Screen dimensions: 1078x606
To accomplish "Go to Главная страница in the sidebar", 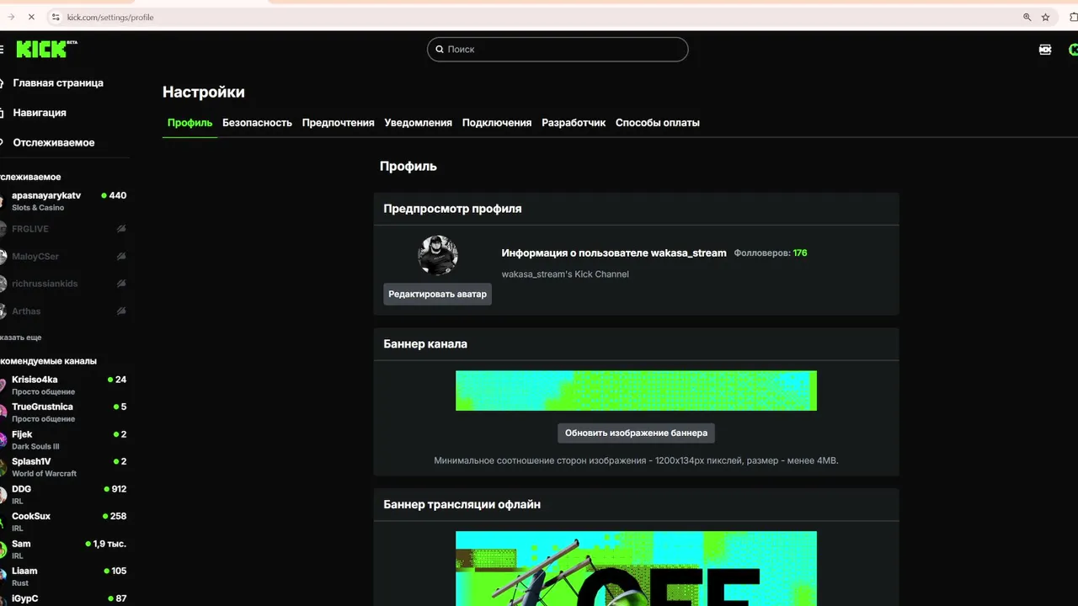I will point(58,83).
